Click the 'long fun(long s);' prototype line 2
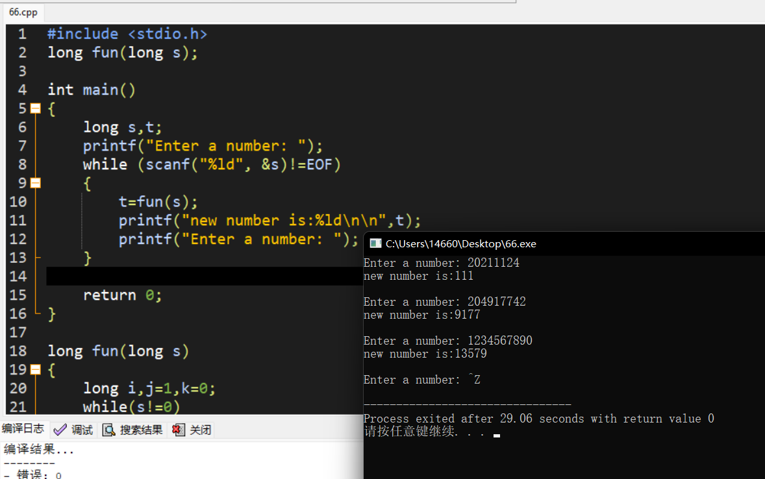This screenshot has height=479, width=765. click(x=123, y=53)
